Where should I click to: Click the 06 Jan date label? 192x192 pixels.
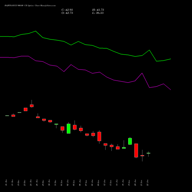pos(80,183)
